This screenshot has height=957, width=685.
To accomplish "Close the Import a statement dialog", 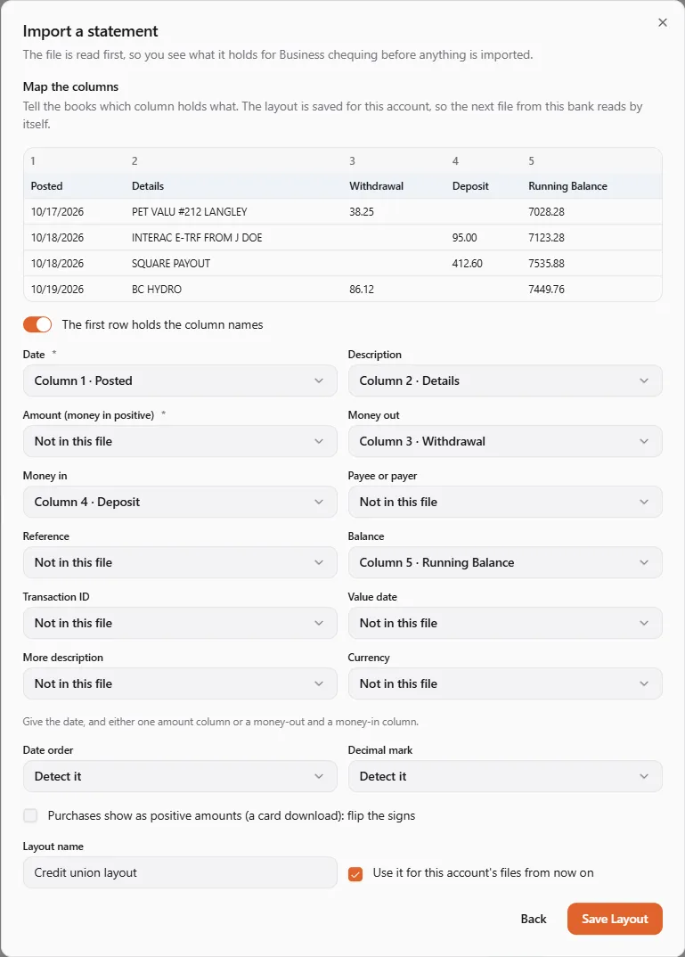I will point(663,22).
